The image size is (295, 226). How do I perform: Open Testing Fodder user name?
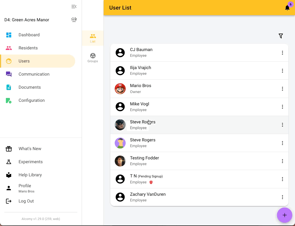coord(144,158)
